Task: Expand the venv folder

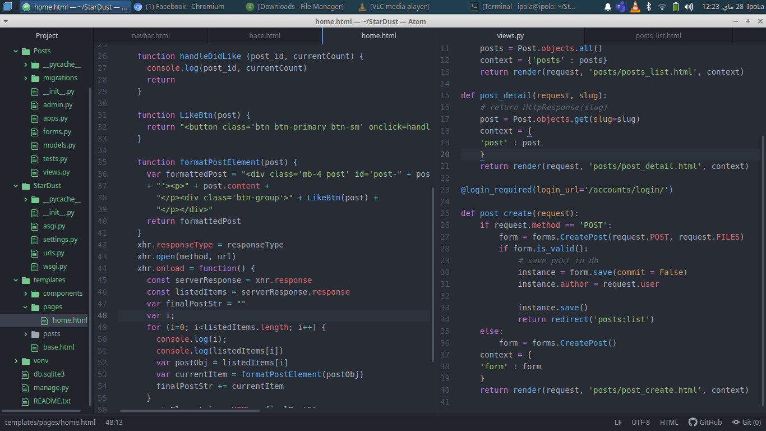Action: point(16,361)
